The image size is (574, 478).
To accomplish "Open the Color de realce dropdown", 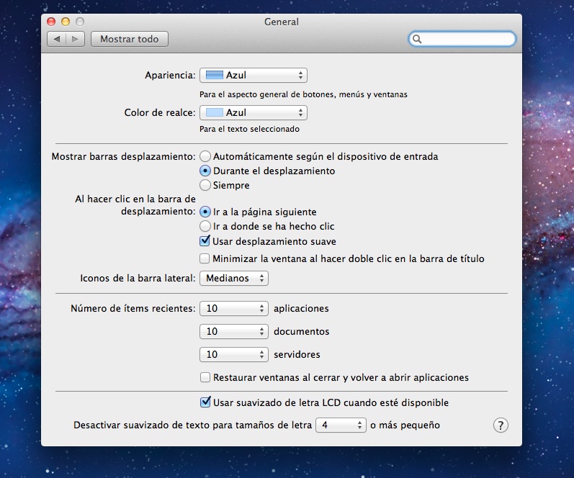I will point(253,112).
